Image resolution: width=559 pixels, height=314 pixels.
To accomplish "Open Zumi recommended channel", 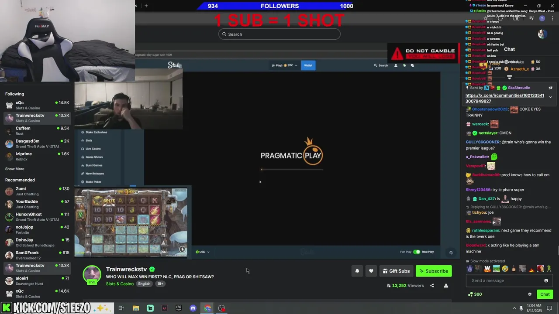I will tap(37, 191).
